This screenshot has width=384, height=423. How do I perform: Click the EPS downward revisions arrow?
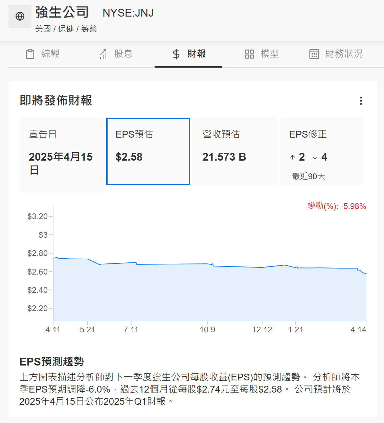click(x=315, y=157)
